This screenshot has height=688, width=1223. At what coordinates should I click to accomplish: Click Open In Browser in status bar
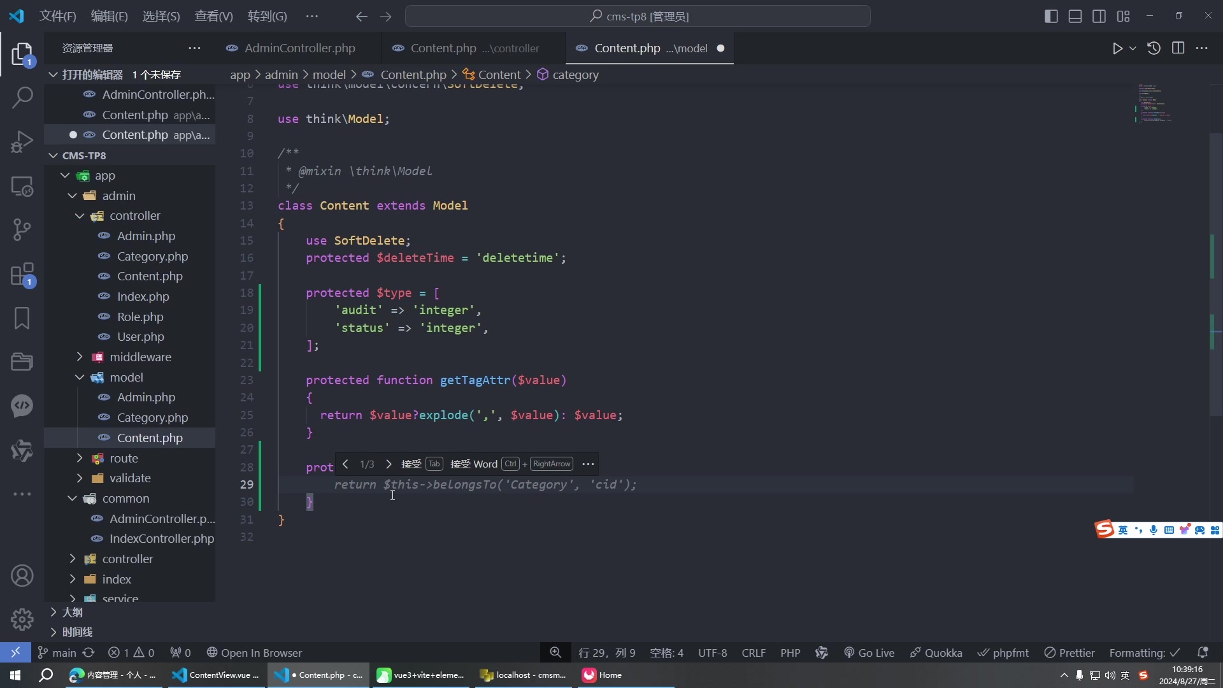click(254, 652)
